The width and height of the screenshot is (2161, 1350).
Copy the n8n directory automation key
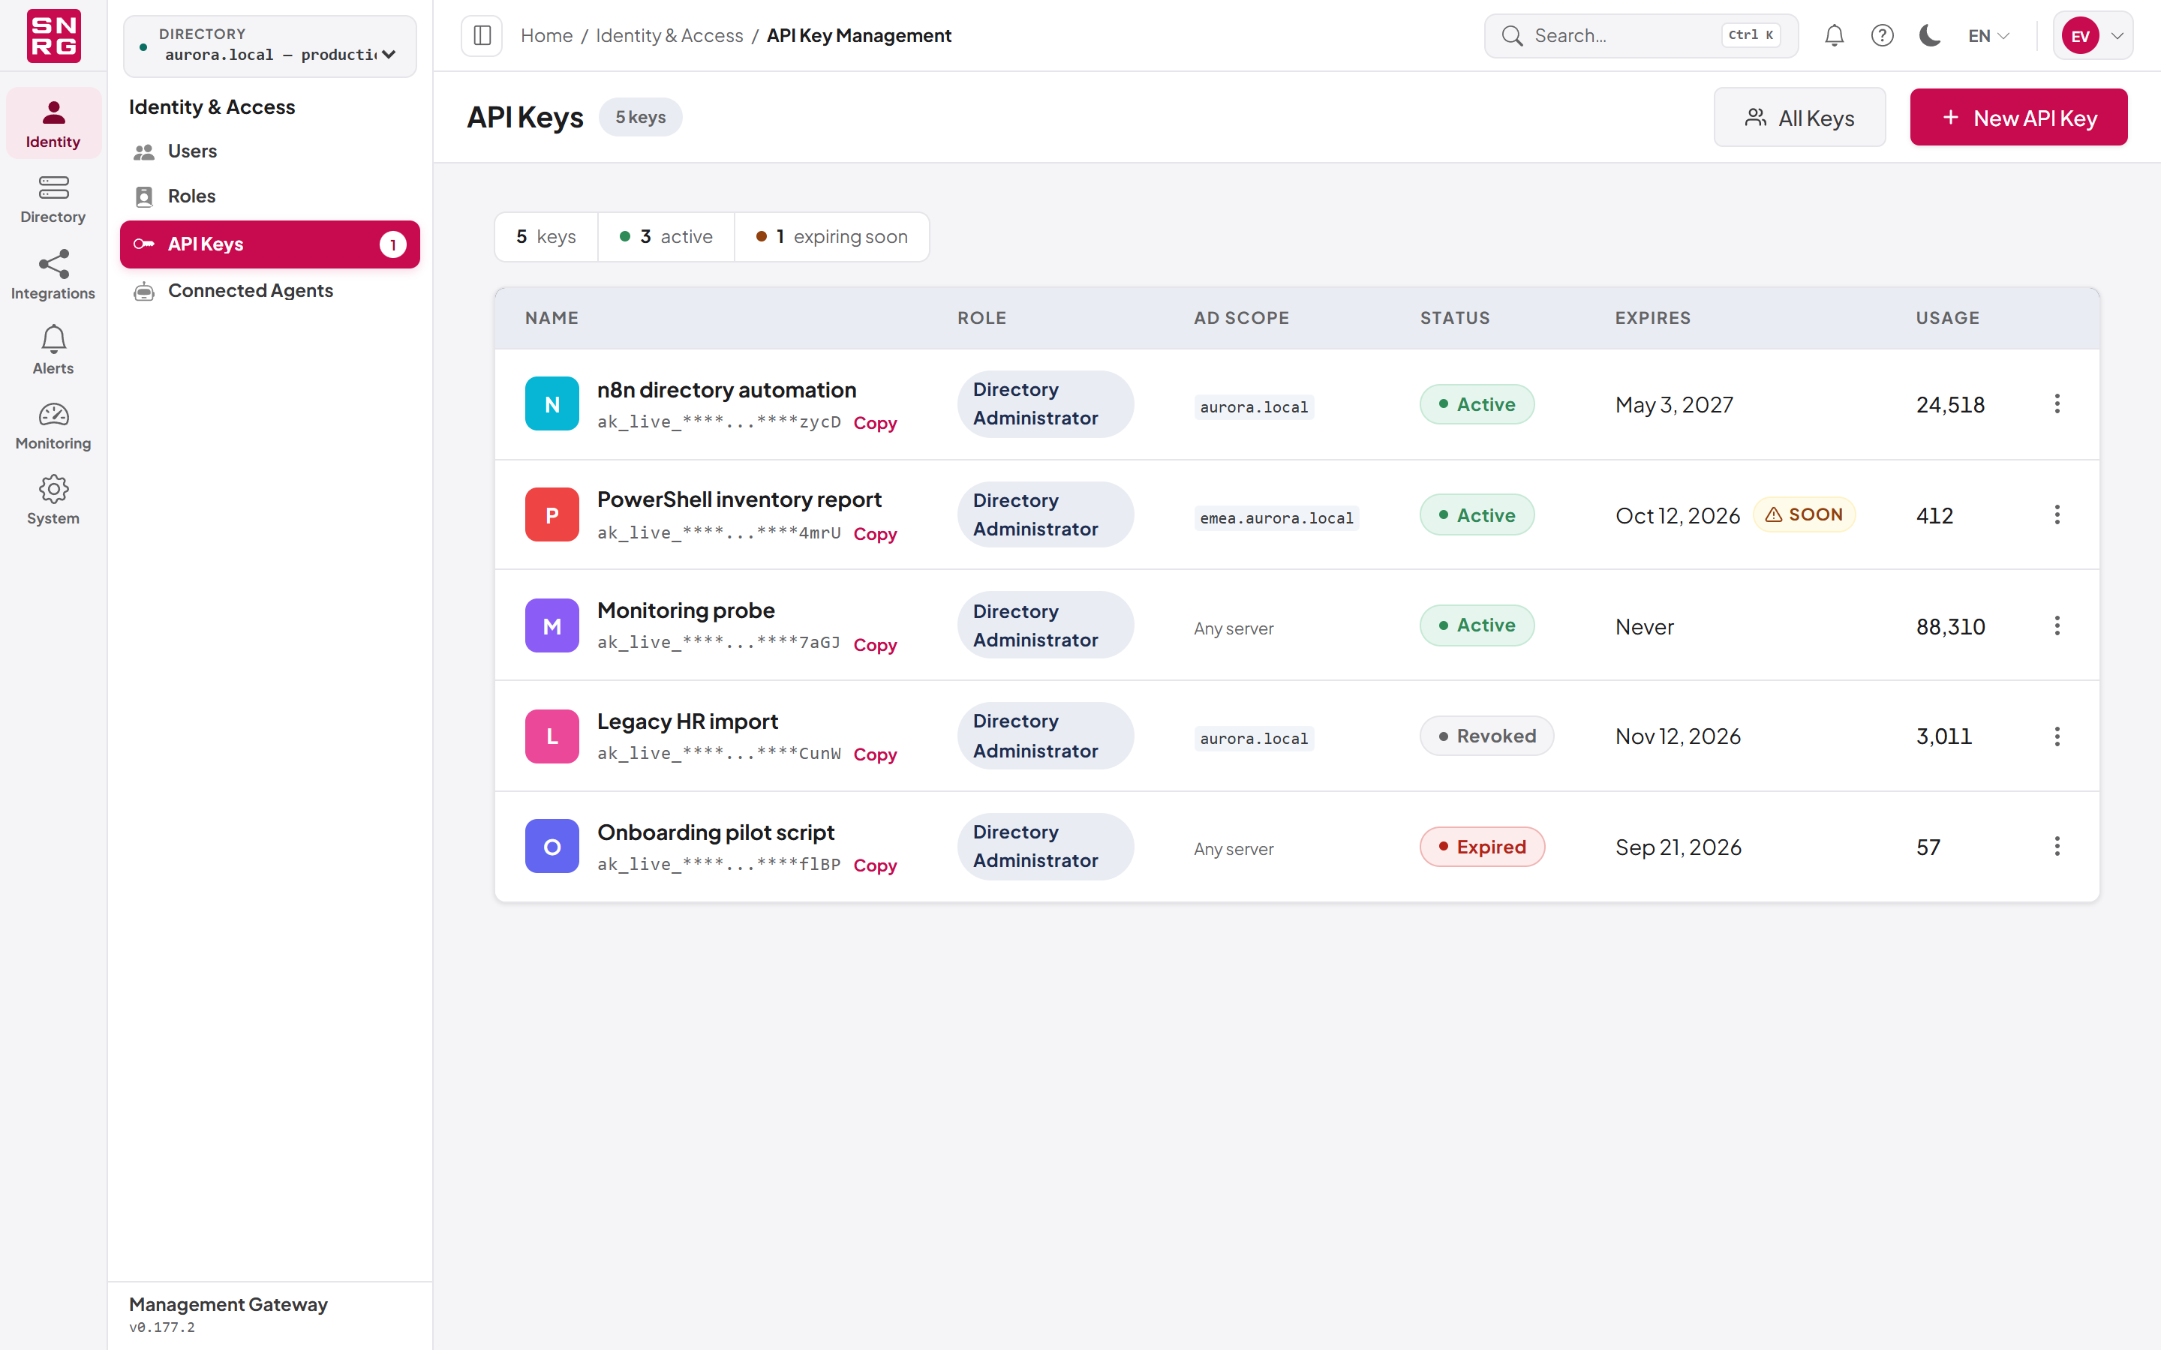875,423
